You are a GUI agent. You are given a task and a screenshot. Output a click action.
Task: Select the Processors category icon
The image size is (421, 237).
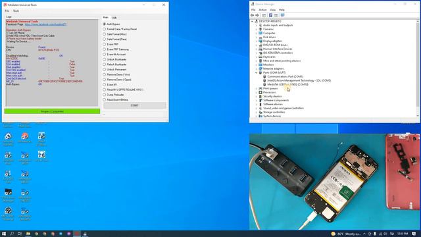260,92
